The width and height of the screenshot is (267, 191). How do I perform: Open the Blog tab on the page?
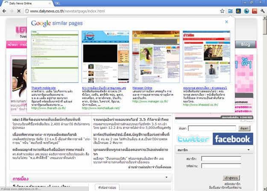click(x=246, y=44)
